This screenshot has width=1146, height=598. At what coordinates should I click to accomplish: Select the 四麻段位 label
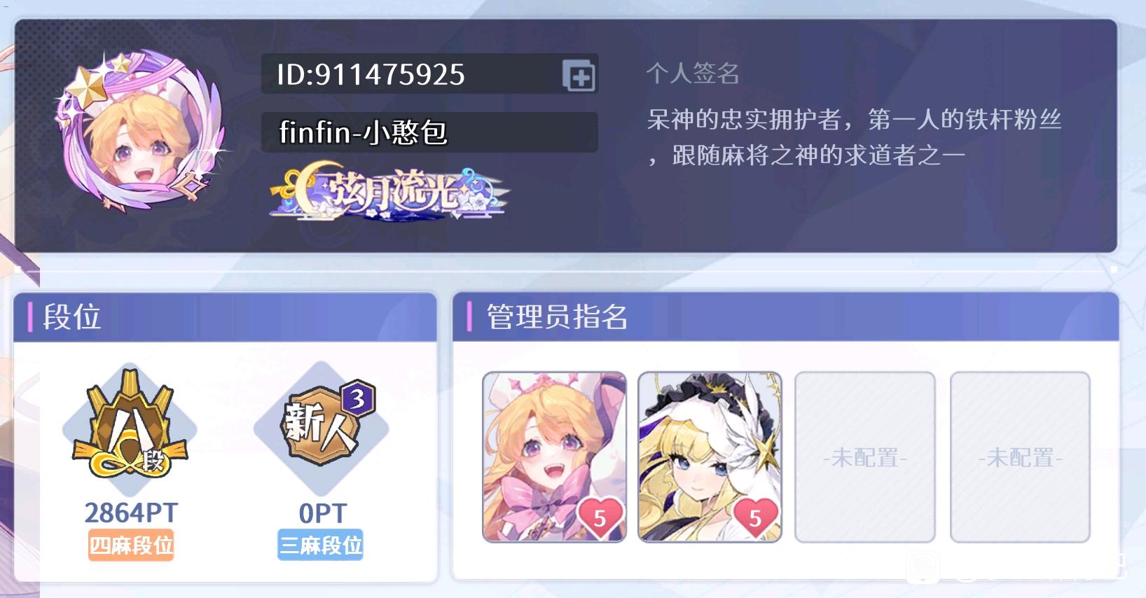pyautogui.click(x=131, y=545)
